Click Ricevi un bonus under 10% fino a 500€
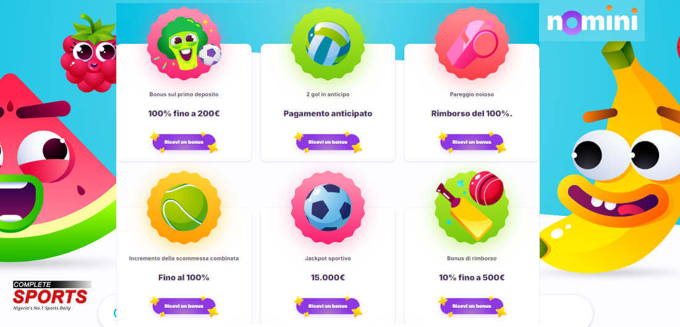680x327 pixels. point(472,306)
